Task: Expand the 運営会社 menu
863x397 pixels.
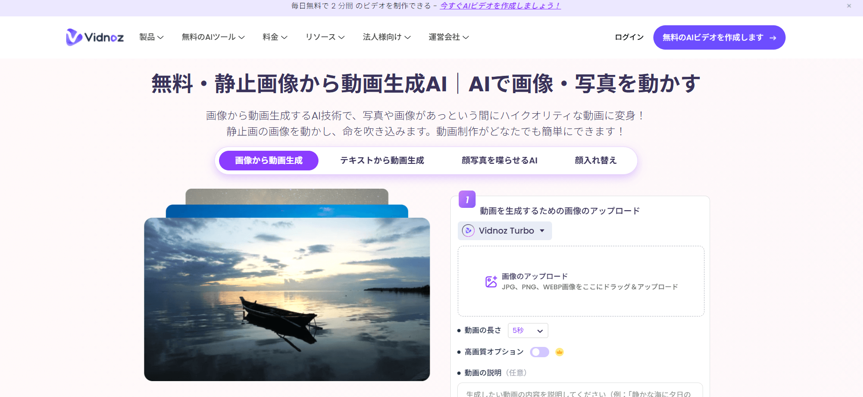Action: tap(448, 37)
